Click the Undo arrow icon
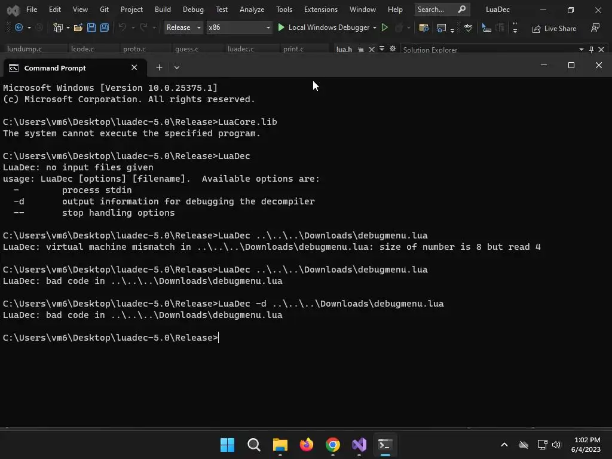This screenshot has height=459, width=612. tap(122, 27)
